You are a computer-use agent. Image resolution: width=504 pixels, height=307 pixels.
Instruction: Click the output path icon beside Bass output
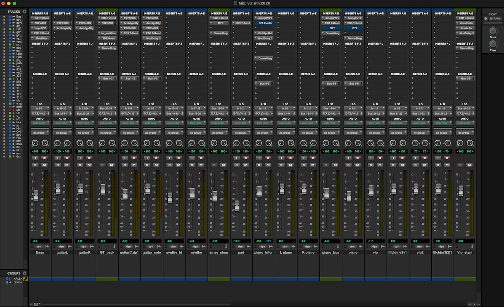[48, 113]
